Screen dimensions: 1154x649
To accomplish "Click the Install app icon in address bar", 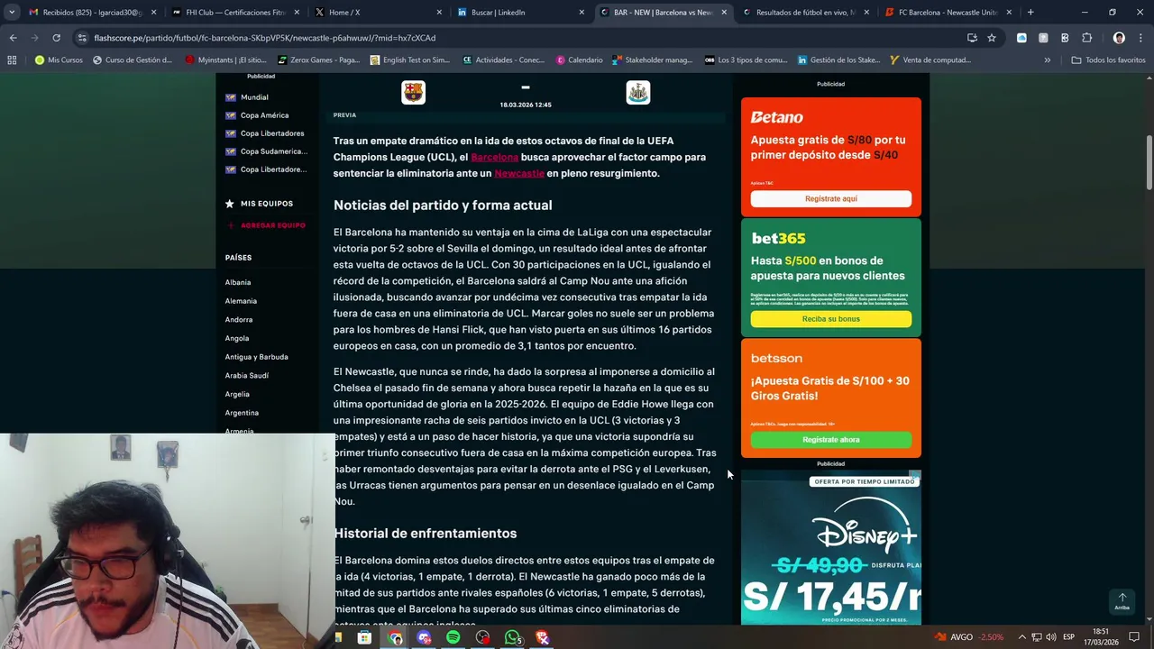I will click(972, 38).
